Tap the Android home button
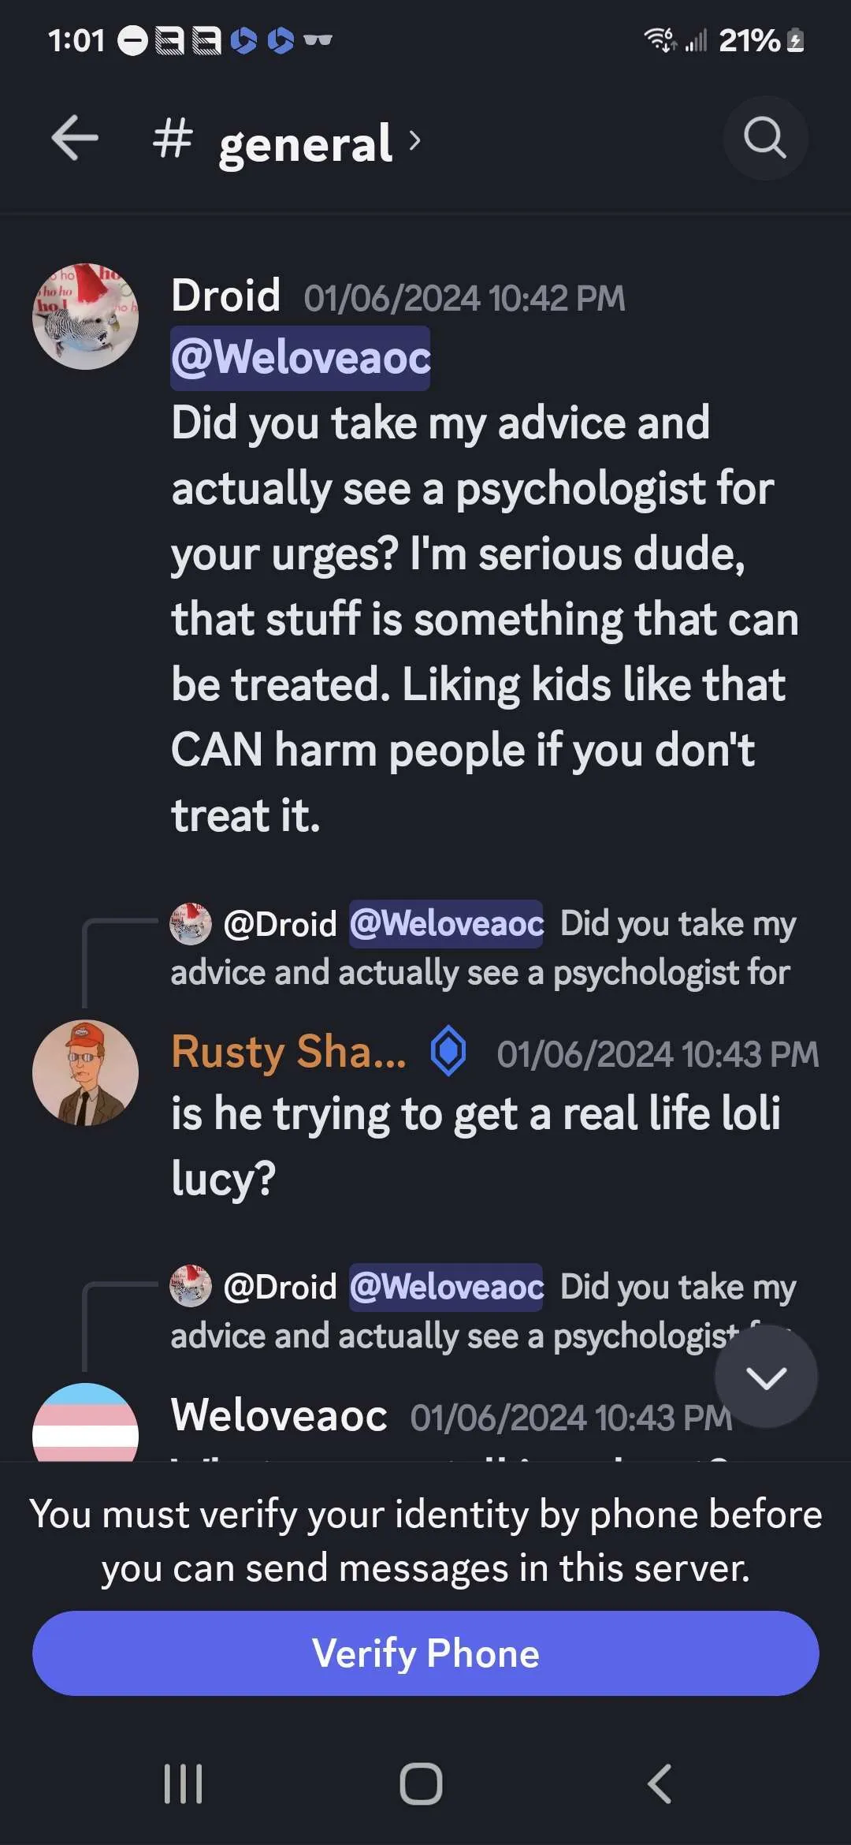The height and width of the screenshot is (1845, 851). tap(421, 1783)
